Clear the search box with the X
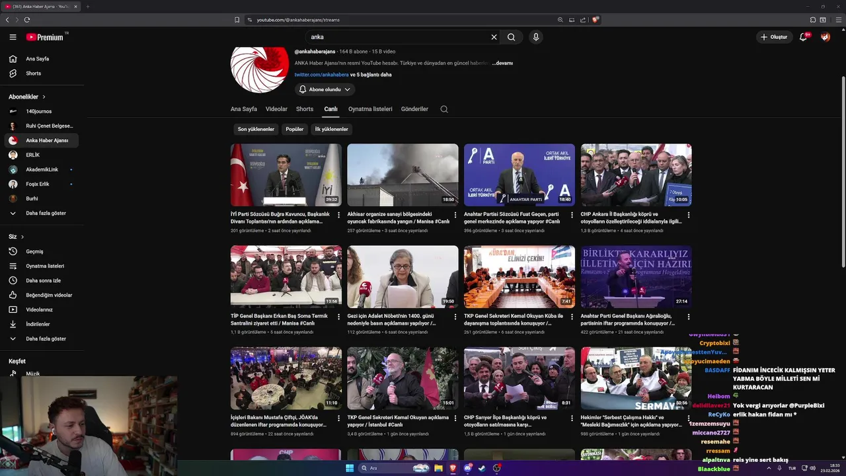Viewport: 846px width, 476px height. tap(494, 37)
